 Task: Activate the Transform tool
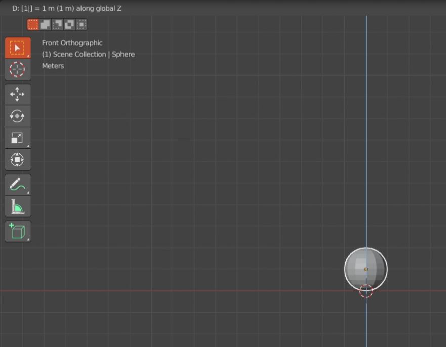point(17,159)
